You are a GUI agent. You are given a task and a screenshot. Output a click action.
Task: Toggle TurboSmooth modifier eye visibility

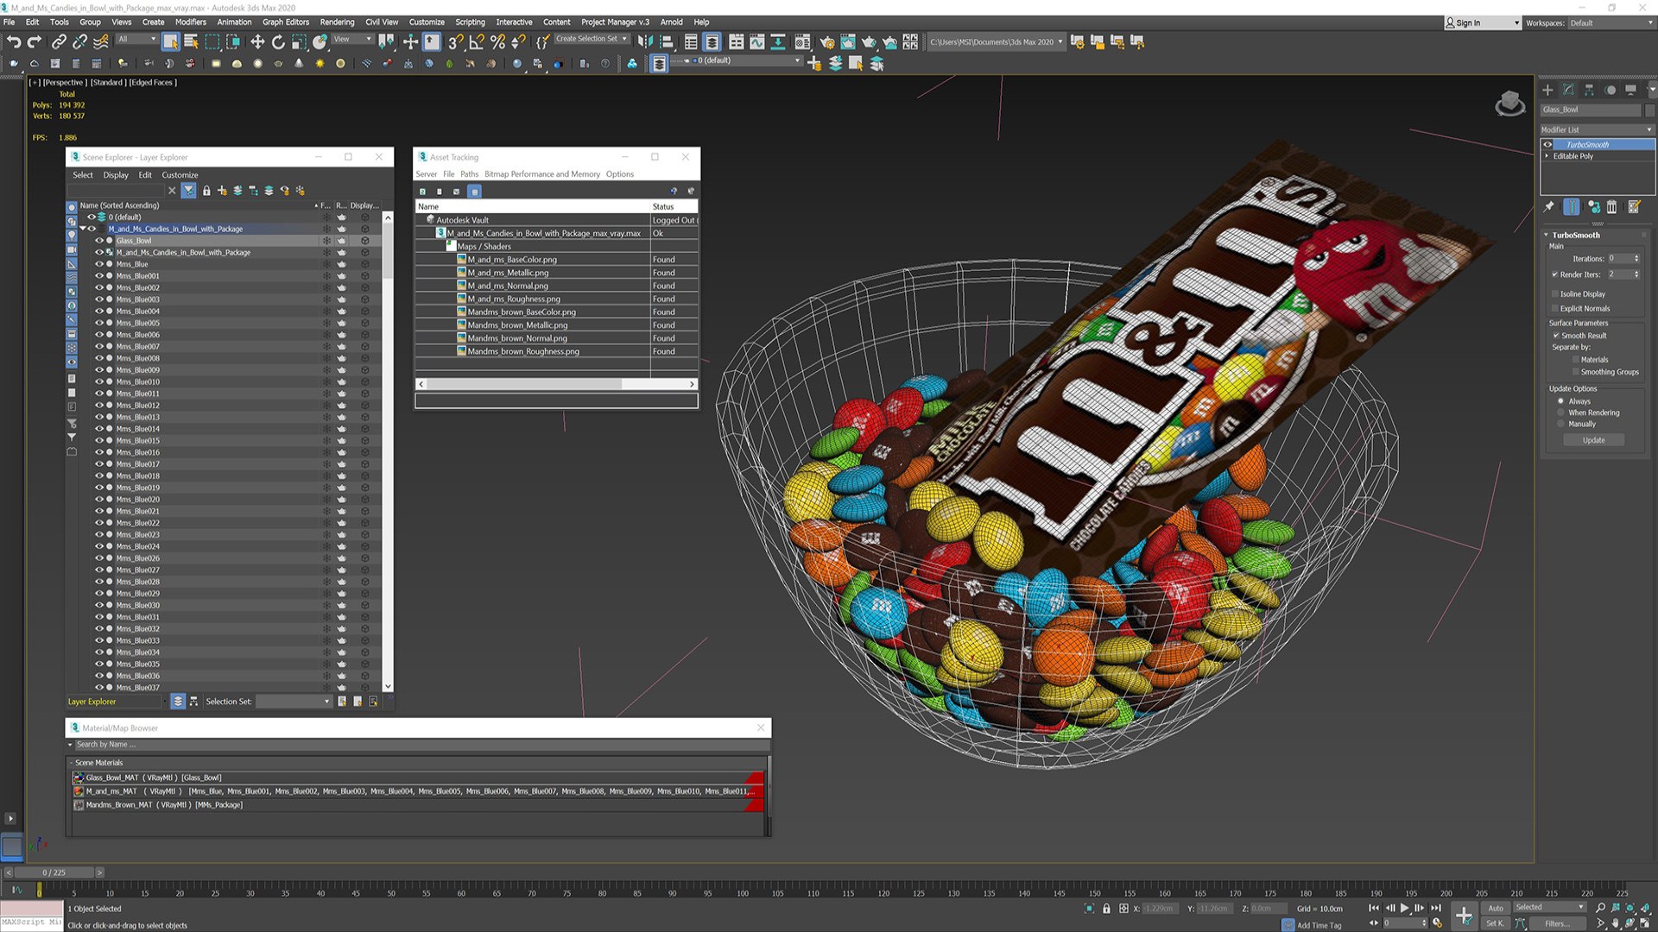pyautogui.click(x=1547, y=144)
